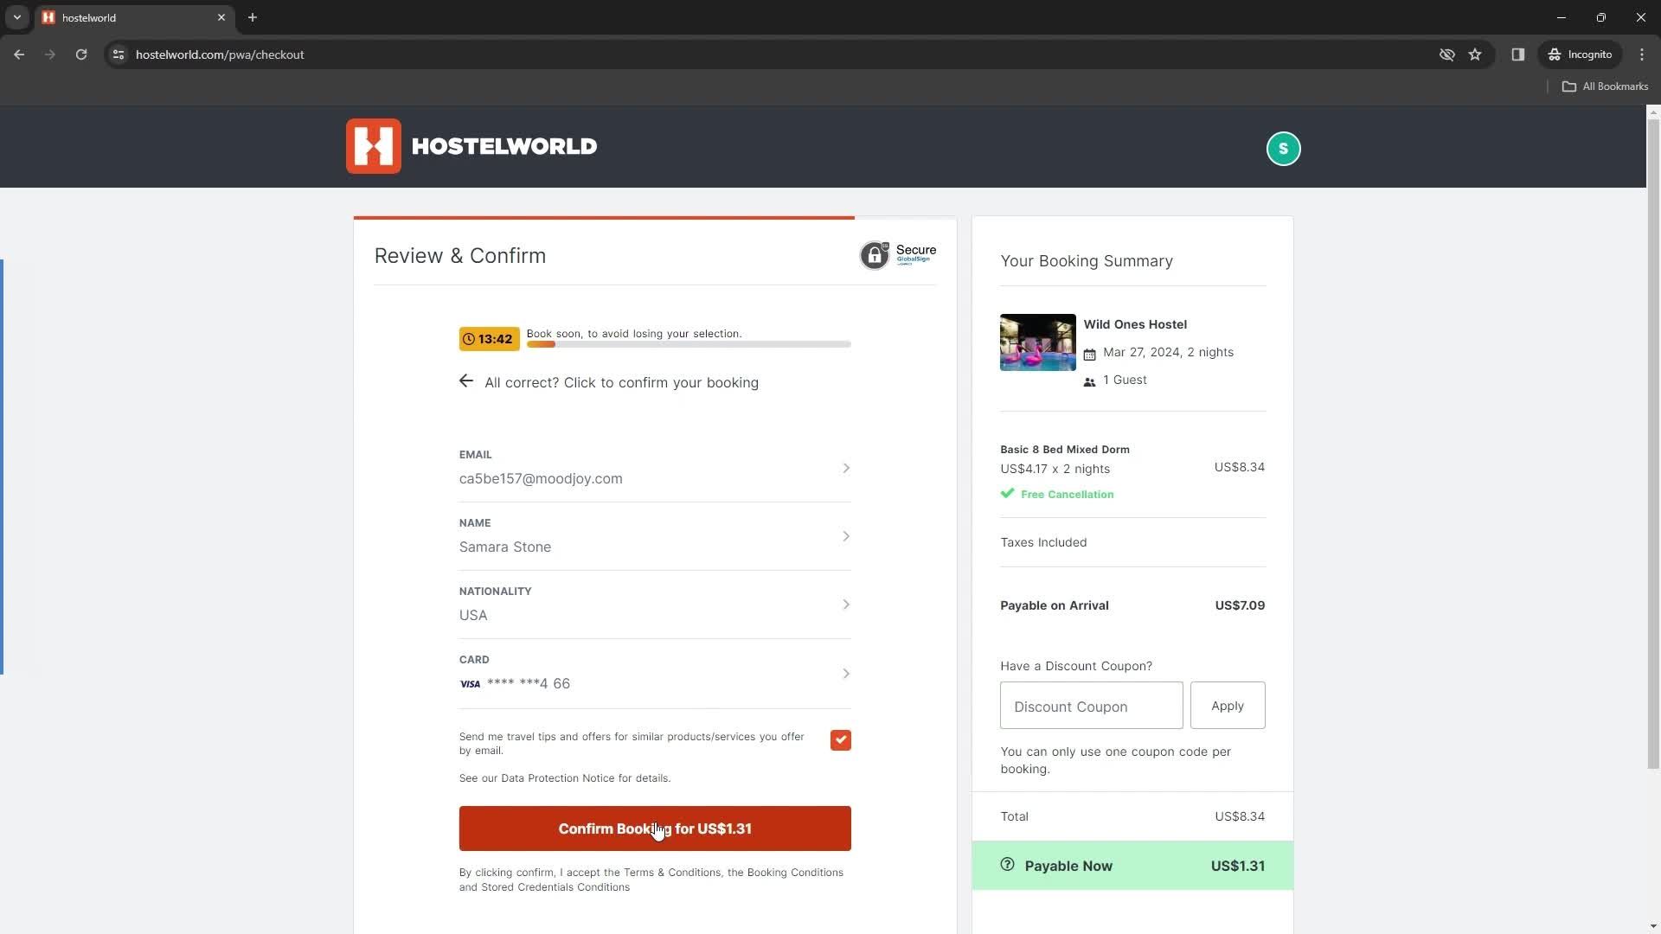This screenshot has height=934, width=1661.
Task: Click the Hostelworld logo
Action: (471, 146)
